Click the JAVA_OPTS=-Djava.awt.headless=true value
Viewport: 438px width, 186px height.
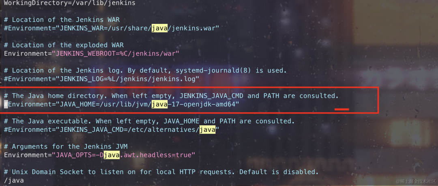(x=123, y=155)
